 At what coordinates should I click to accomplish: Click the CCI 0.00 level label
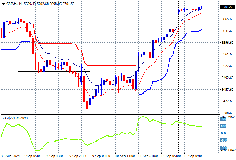[224, 133]
